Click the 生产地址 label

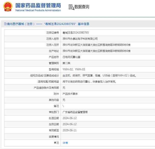[54, 51]
